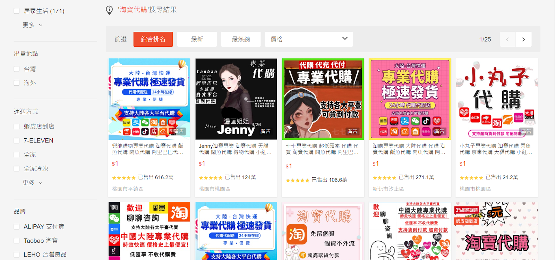Click the 已售出 108.6萬 sold count
The image size is (555, 260).
click(330, 180)
